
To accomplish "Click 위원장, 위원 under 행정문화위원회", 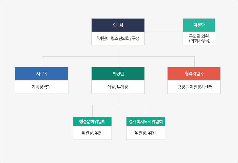I will [92, 133].
